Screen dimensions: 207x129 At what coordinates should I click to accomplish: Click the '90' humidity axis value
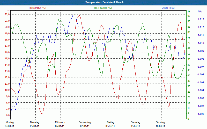[189, 21]
